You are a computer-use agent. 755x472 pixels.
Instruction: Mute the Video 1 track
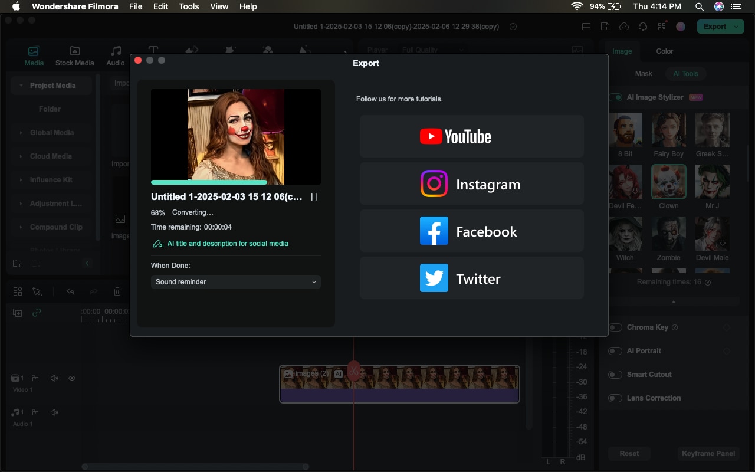54,378
